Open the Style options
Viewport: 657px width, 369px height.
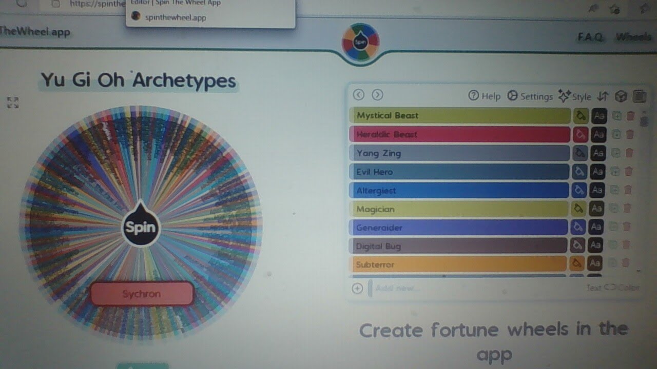pos(574,96)
